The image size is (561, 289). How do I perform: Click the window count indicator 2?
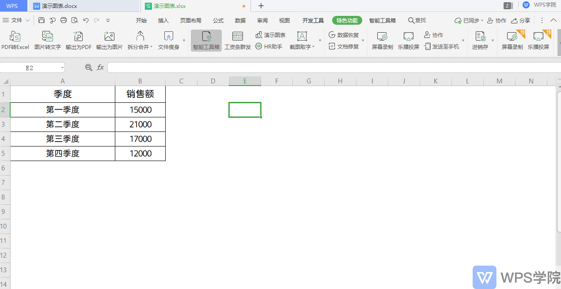[508, 6]
